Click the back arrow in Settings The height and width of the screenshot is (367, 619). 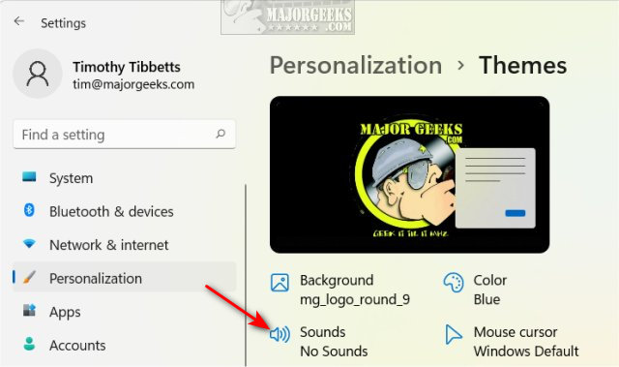(x=19, y=21)
